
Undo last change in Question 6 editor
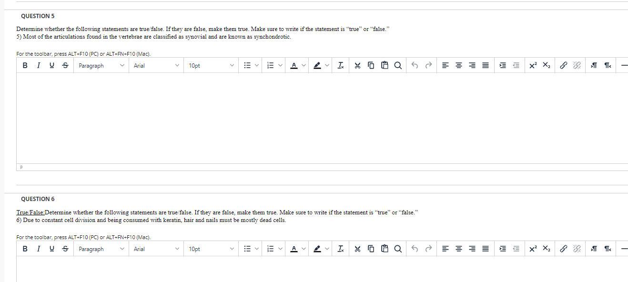pos(415,249)
